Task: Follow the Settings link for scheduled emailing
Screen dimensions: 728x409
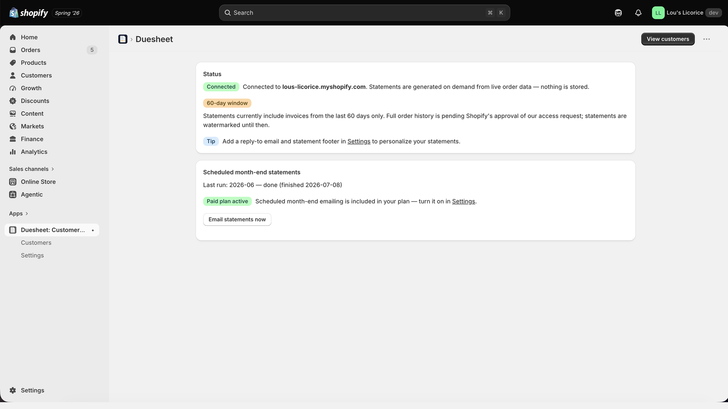Action: pyautogui.click(x=464, y=201)
